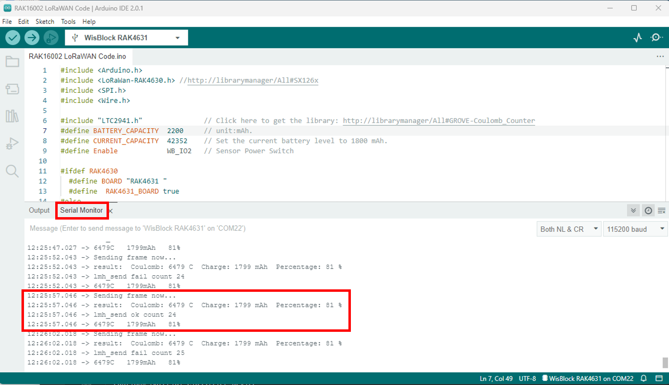Start debugging with the debug toolbar button

(x=51, y=38)
